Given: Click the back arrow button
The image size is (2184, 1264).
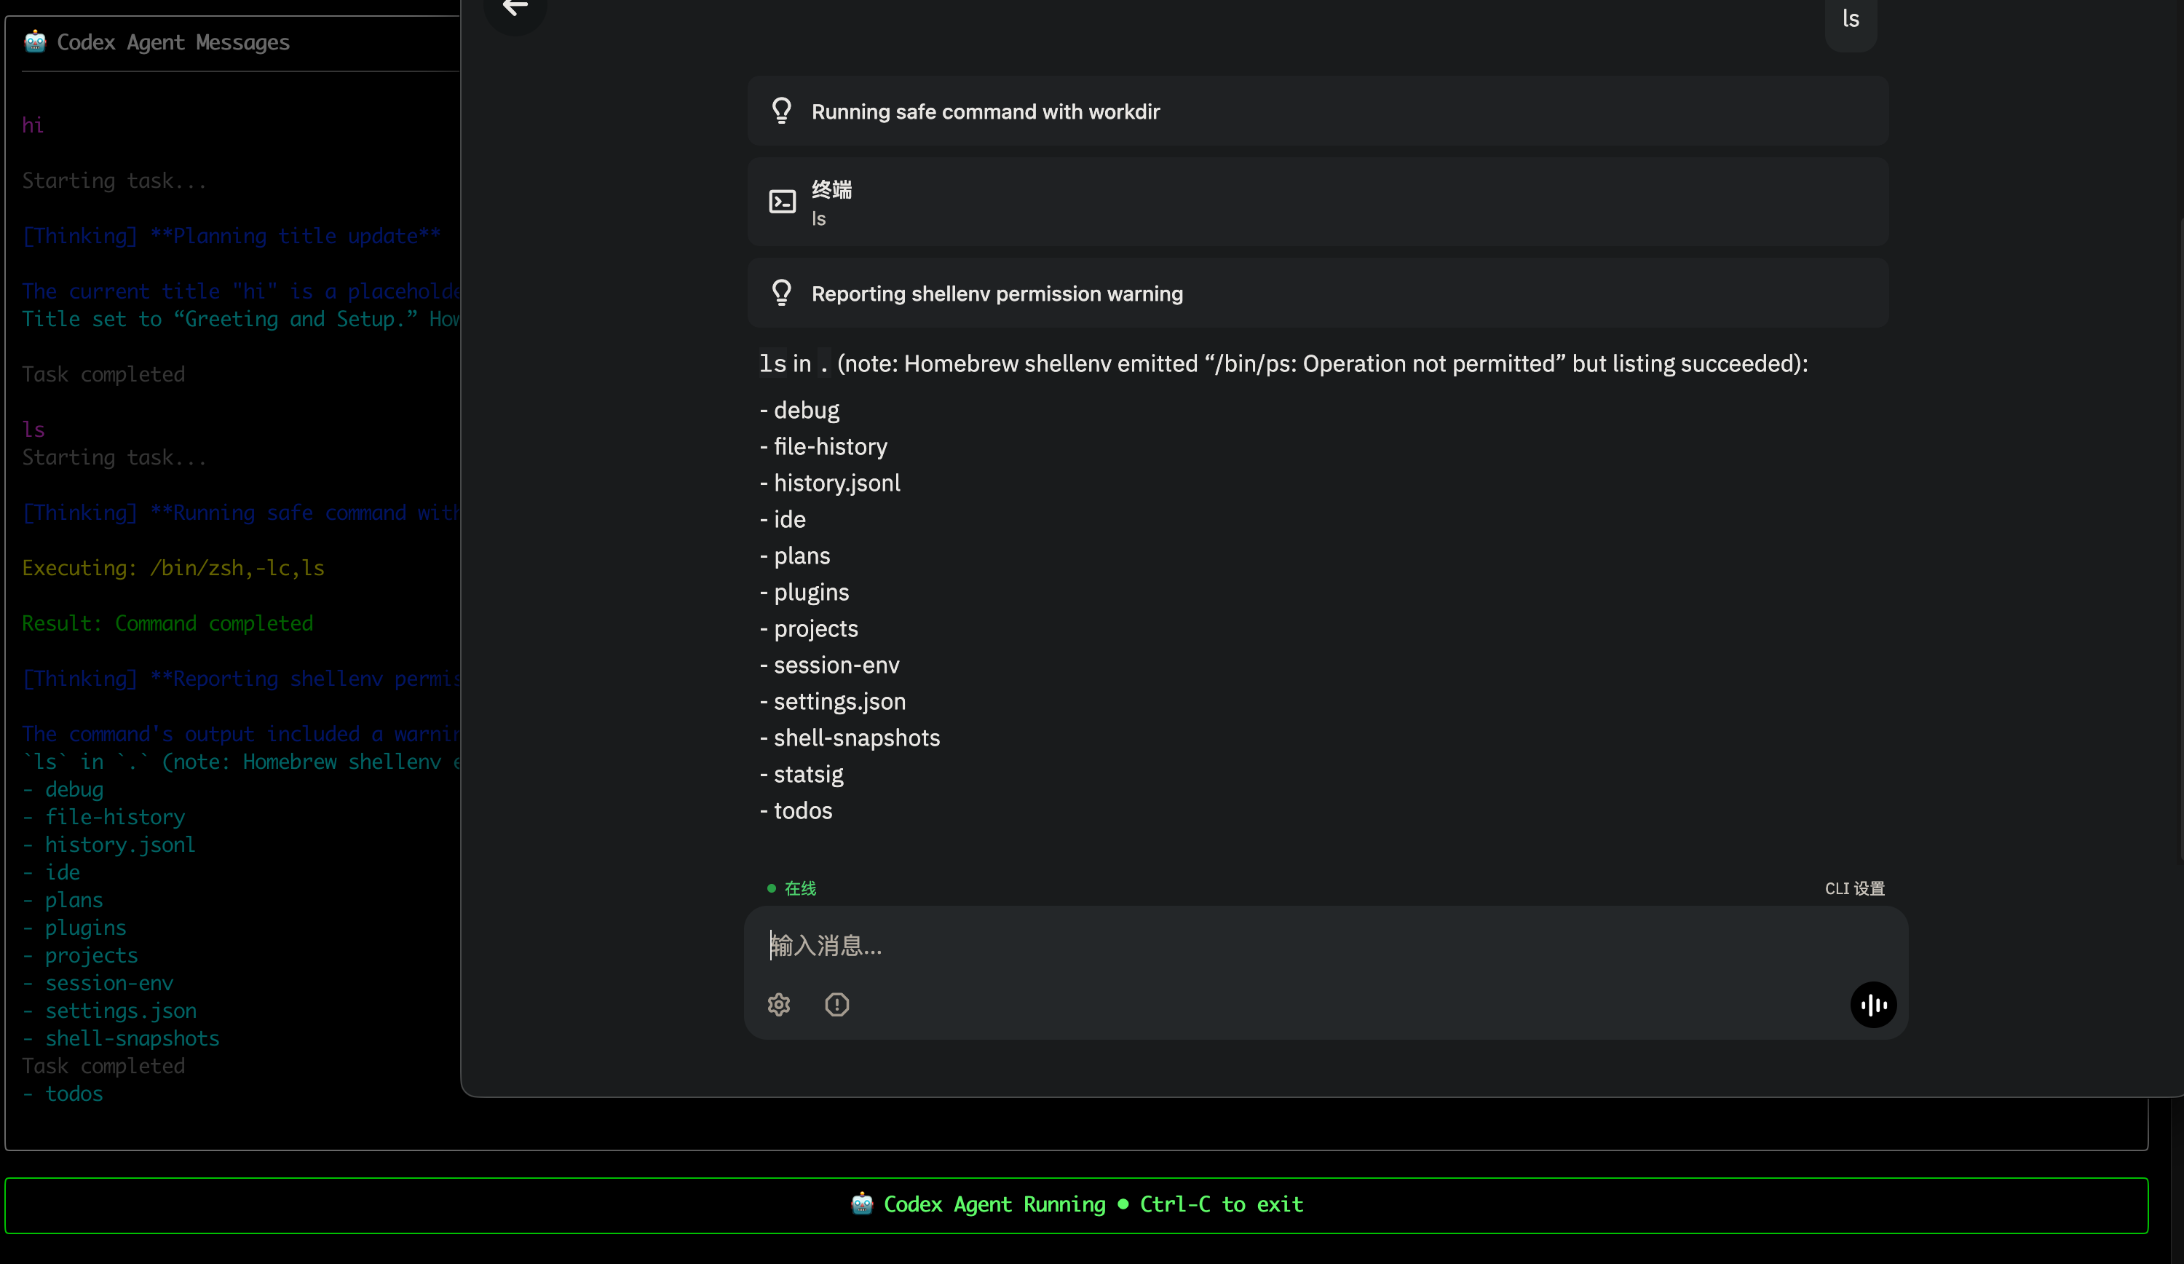Looking at the screenshot, I should click(515, 9).
